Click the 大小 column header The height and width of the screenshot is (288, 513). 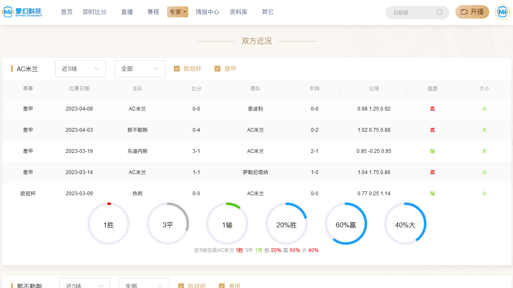tap(484, 89)
